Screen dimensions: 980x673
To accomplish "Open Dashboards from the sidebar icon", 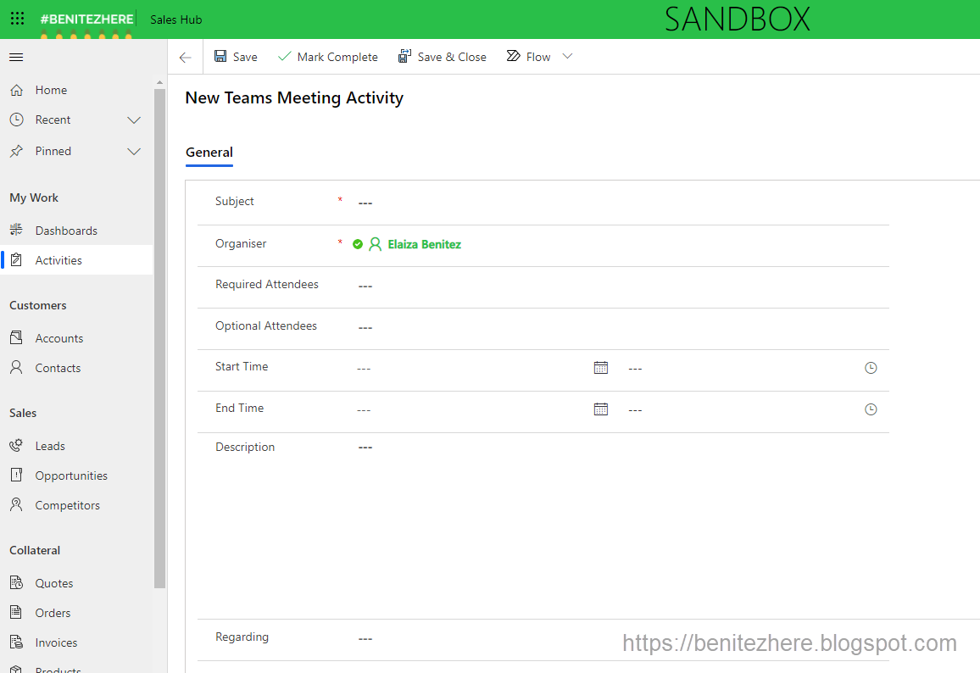I will (17, 230).
